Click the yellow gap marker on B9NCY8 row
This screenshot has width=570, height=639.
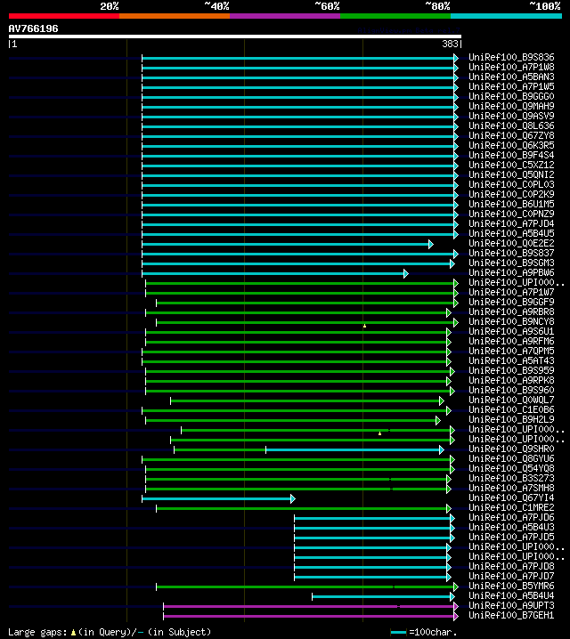364,326
